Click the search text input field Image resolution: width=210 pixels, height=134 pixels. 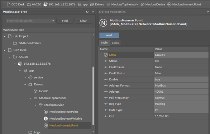coord(29,21)
